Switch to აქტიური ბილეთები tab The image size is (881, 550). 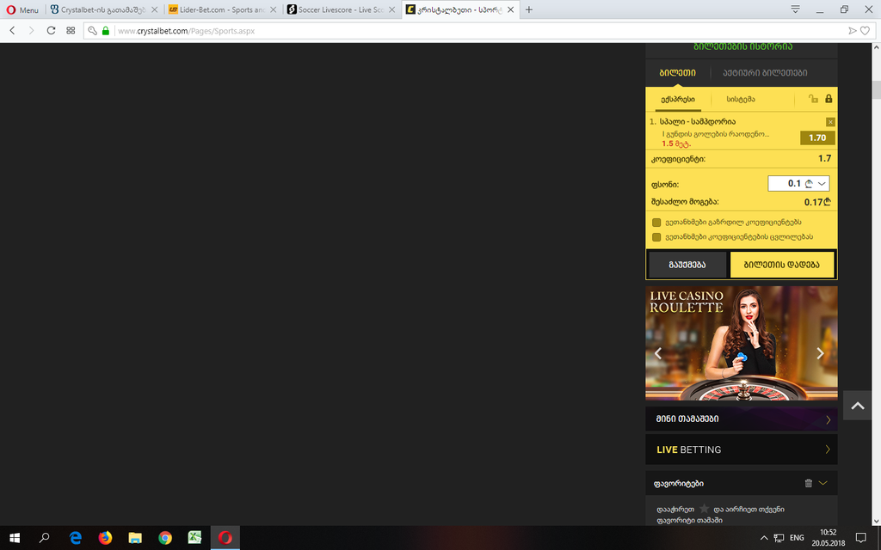click(765, 72)
